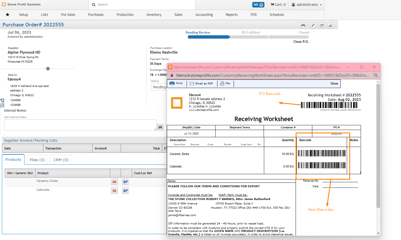Open the shopping Cart: 0
401x240 pixels.
(x=278, y=5)
